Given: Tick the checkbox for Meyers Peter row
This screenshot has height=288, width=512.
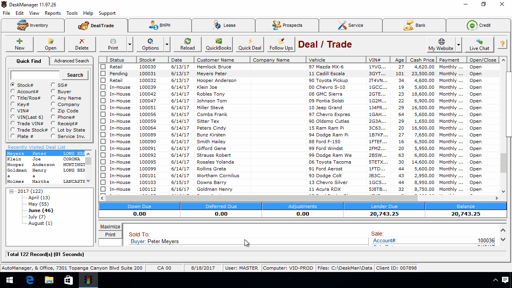Looking at the screenshot, I should coord(103,74).
